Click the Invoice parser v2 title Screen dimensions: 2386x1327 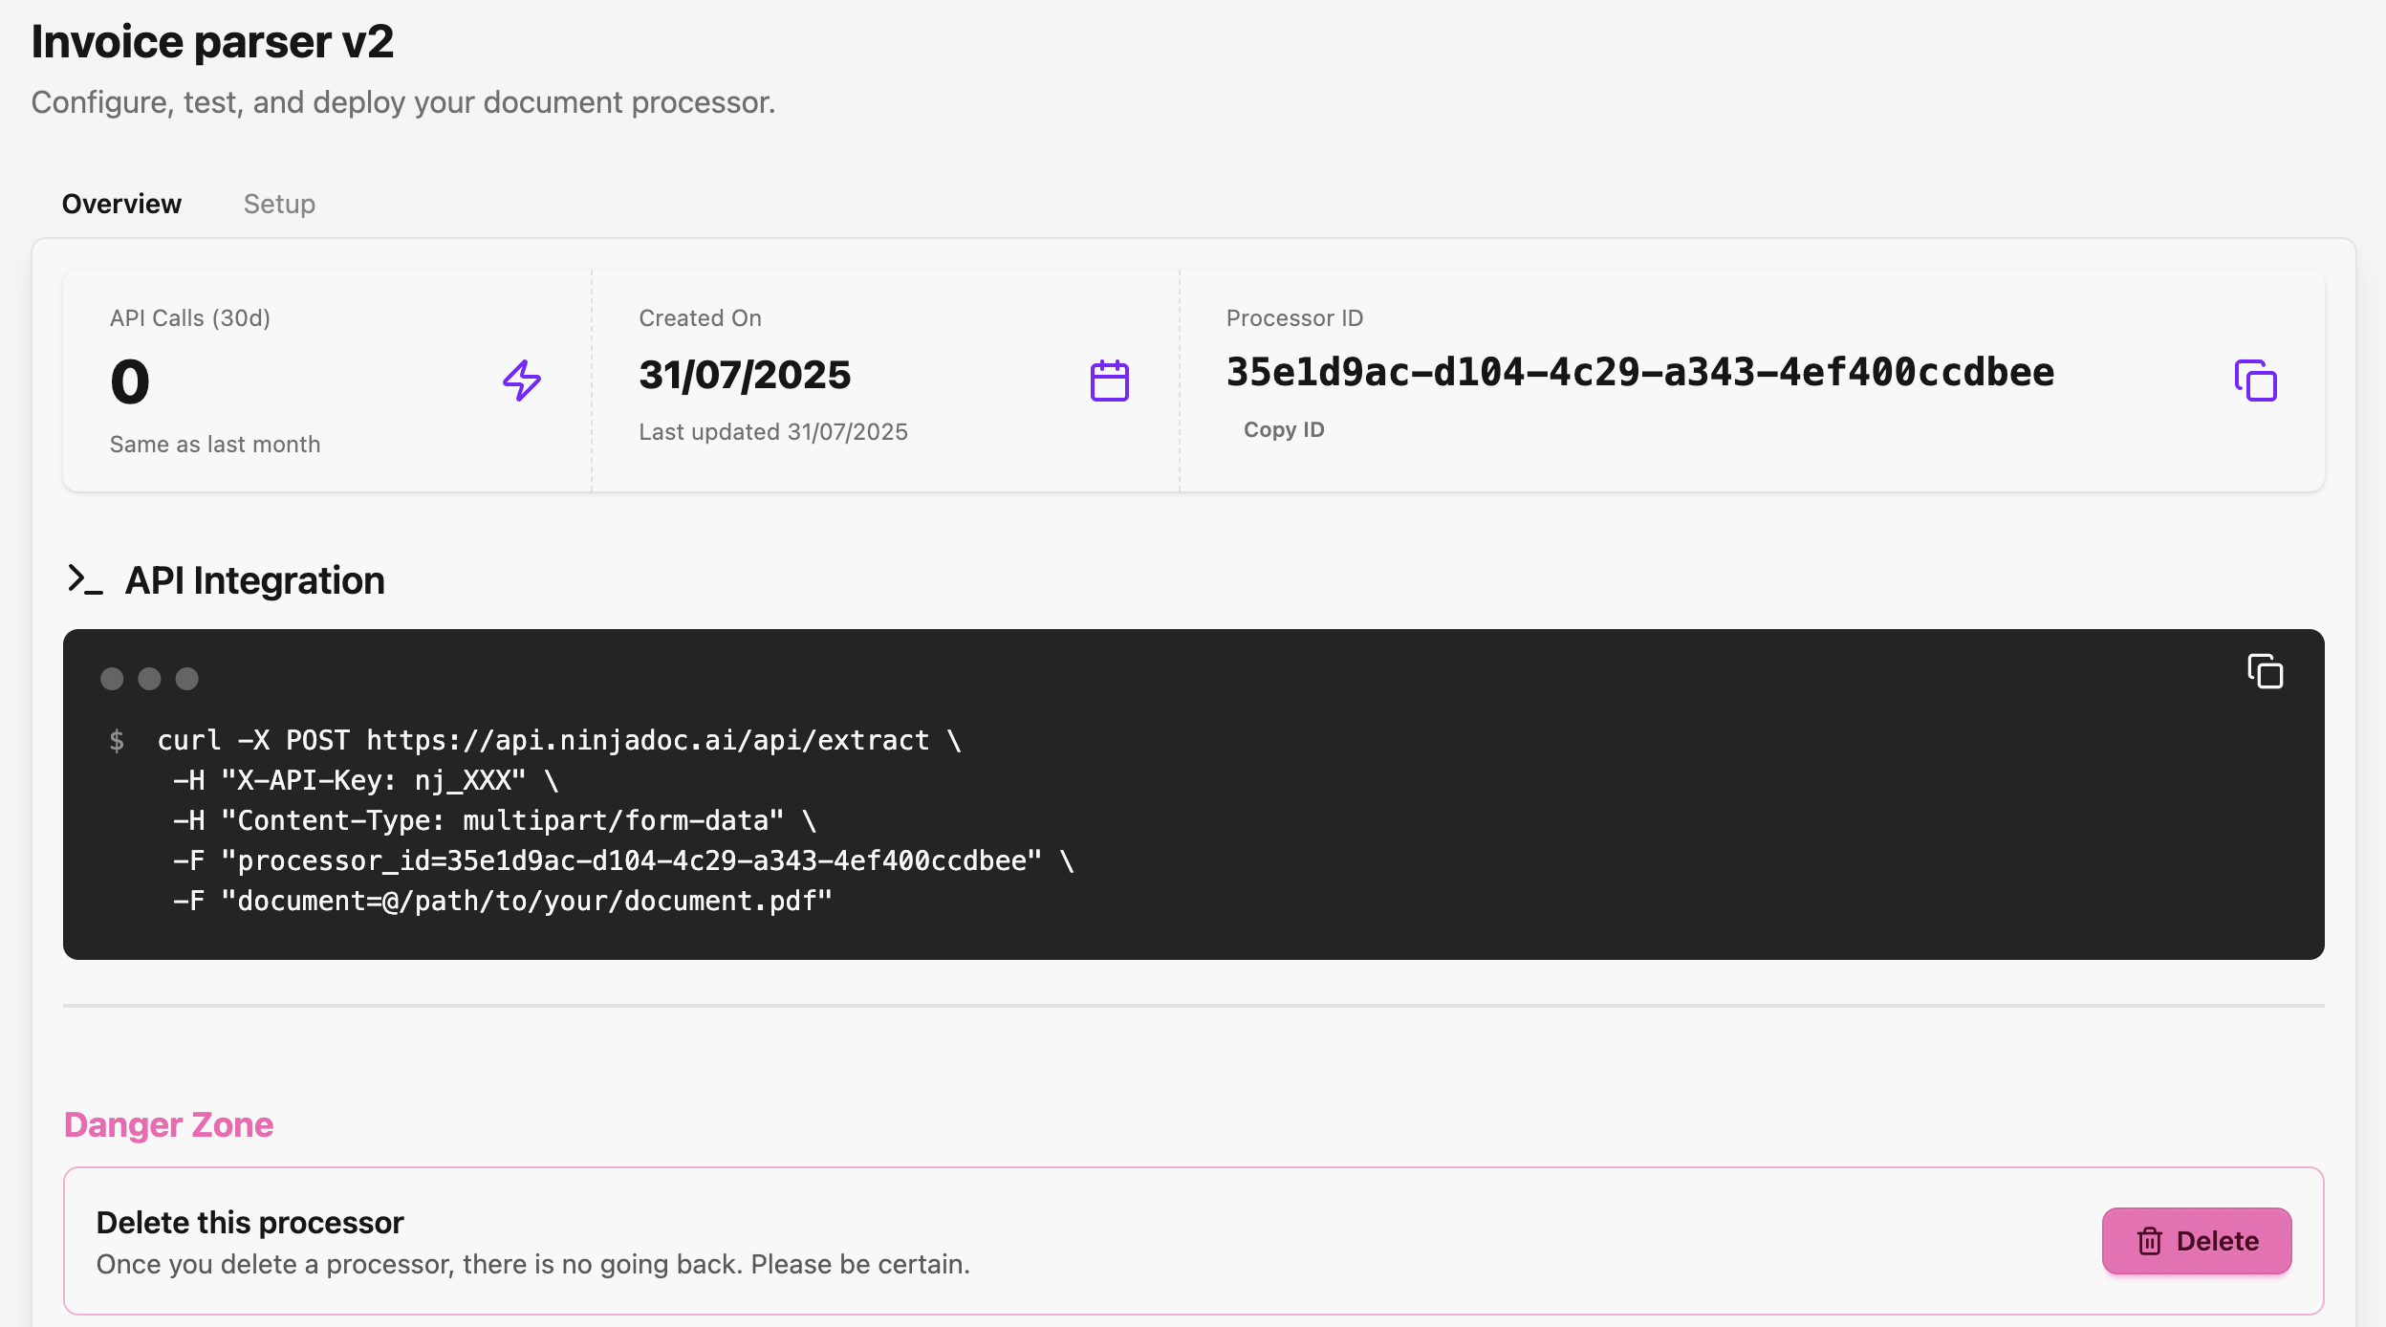click(212, 42)
